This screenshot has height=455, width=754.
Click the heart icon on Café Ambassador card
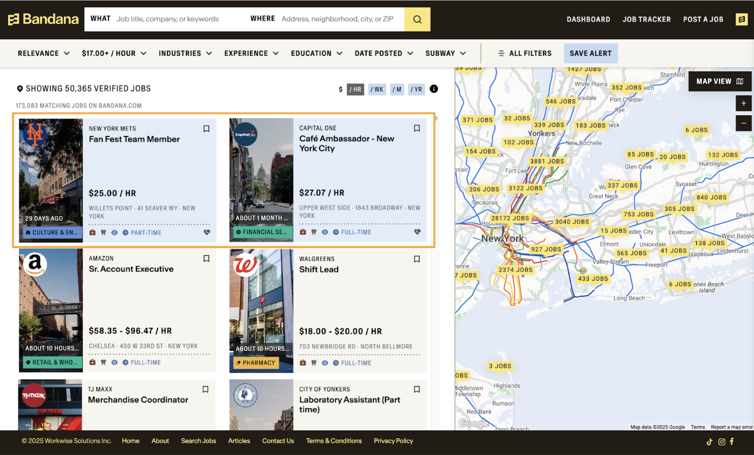tap(417, 232)
